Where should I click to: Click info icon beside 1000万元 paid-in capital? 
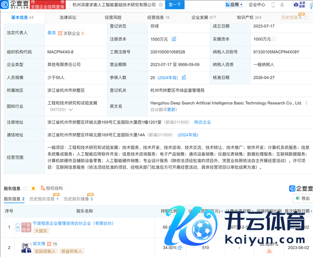tap(274, 39)
